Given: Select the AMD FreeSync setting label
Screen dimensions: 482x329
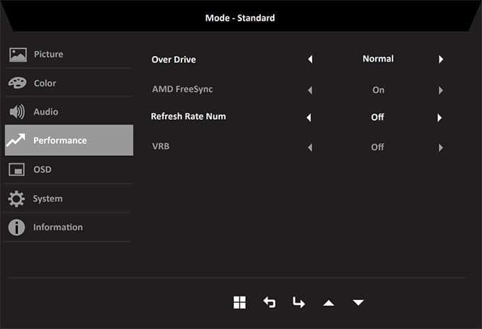Looking at the screenshot, I should point(182,89).
